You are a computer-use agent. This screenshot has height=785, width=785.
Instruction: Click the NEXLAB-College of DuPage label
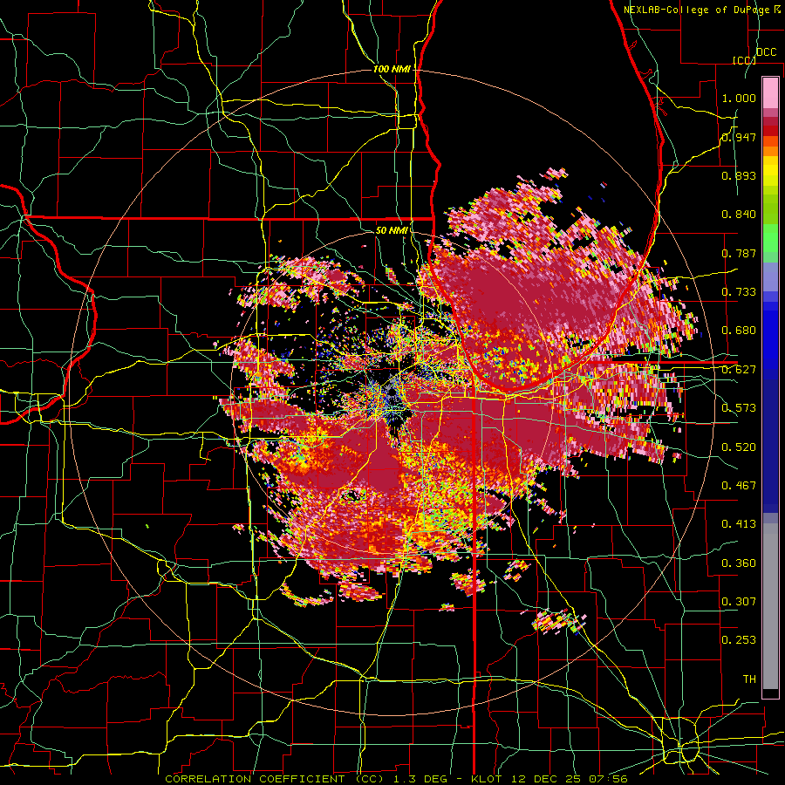tap(698, 10)
